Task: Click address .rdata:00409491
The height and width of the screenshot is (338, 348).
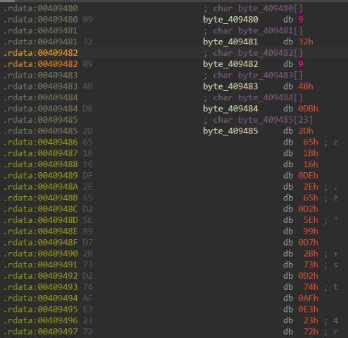Action: (x=40, y=265)
